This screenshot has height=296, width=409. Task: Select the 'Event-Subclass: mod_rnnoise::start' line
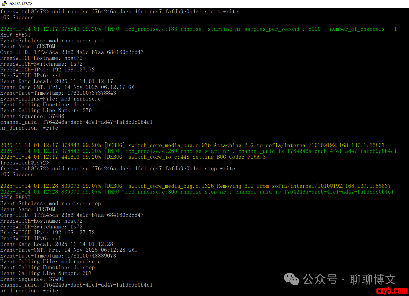(x=52, y=41)
